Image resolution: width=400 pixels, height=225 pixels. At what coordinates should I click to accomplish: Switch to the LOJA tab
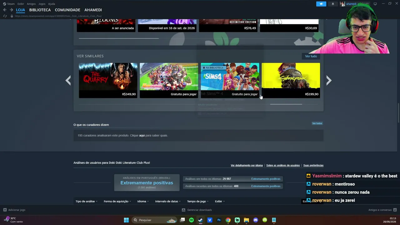21,10
